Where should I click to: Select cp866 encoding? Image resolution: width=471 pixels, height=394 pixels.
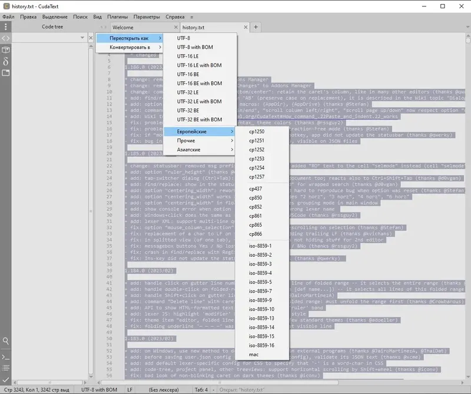pyautogui.click(x=262, y=234)
